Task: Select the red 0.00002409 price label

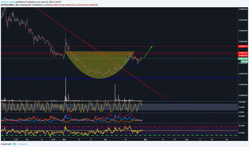Action: (243, 56)
